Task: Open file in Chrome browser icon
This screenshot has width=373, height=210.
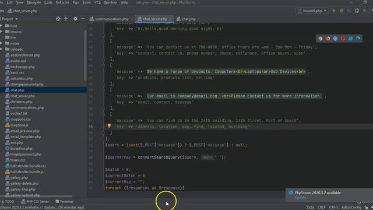Action: pos(321,38)
